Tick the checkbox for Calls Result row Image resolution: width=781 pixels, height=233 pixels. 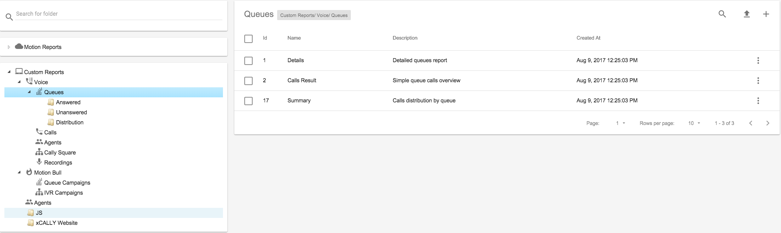pos(248,81)
